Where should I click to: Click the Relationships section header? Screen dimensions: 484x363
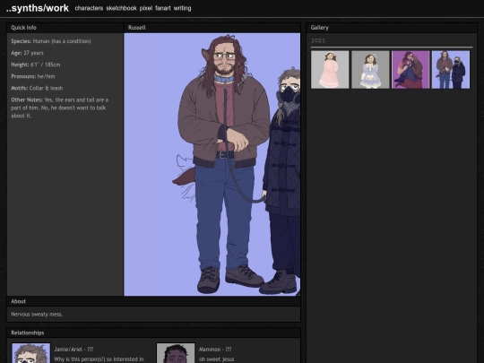[153, 333]
